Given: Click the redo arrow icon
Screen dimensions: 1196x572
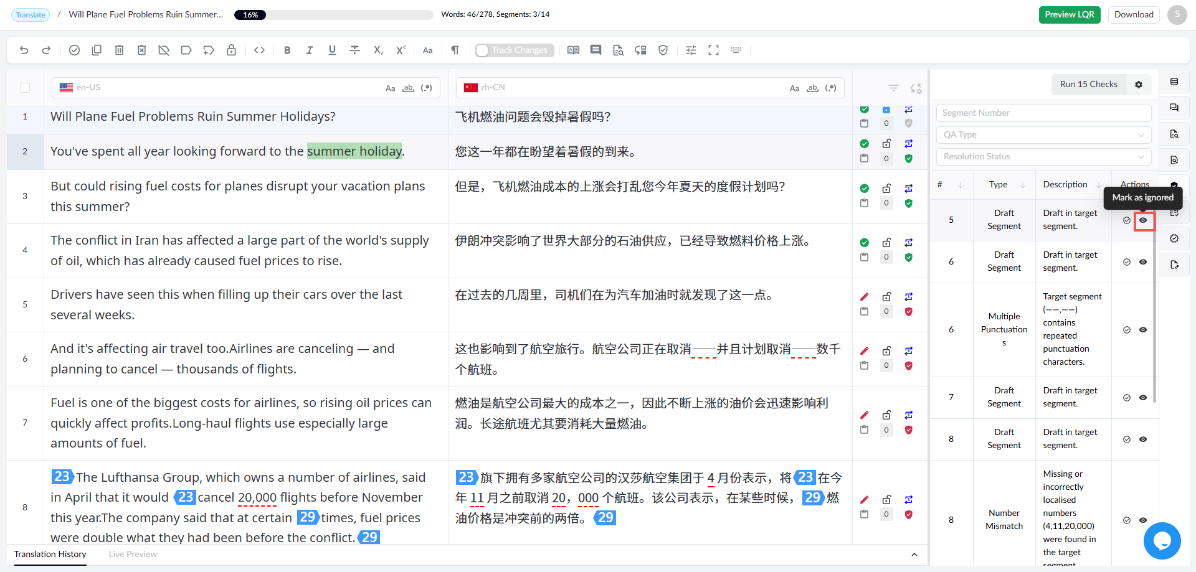Looking at the screenshot, I should click(46, 50).
